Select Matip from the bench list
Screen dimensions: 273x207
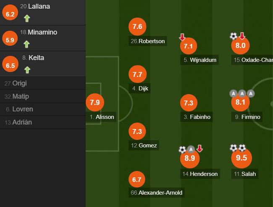(43, 96)
